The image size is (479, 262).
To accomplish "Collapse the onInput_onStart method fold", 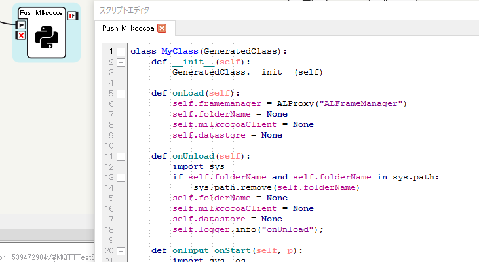I will click(121, 250).
